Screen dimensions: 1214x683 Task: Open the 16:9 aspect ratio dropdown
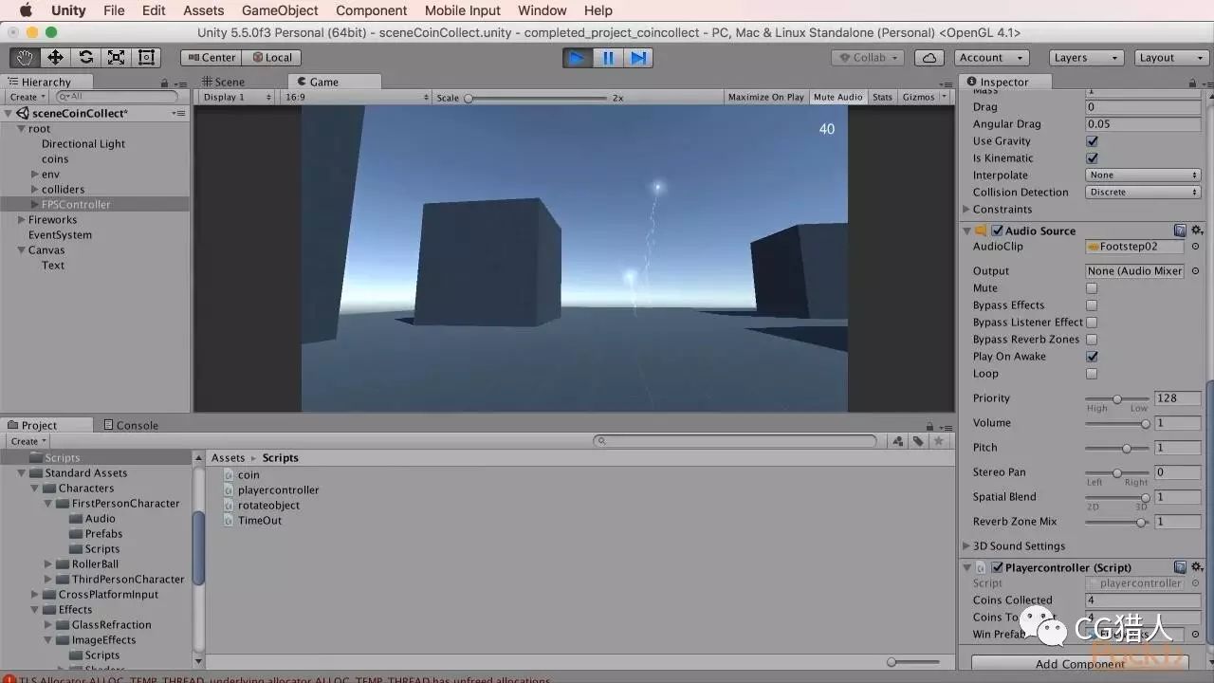(x=357, y=97)
